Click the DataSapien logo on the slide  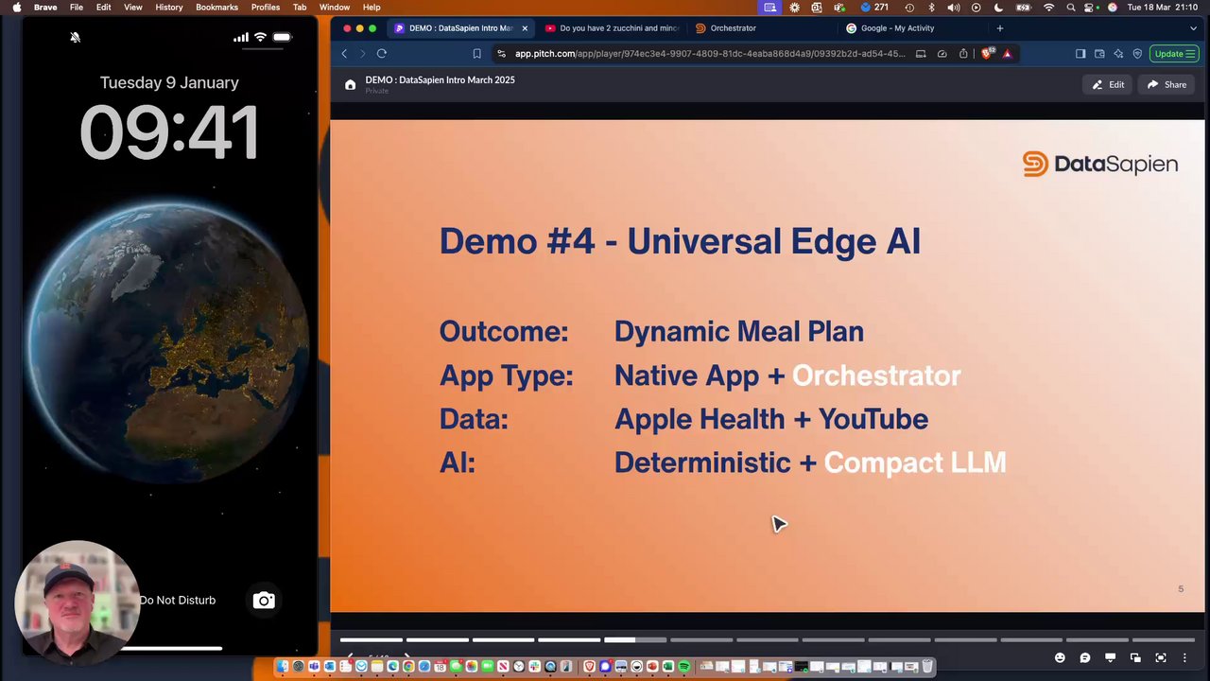pos(1100,164)
